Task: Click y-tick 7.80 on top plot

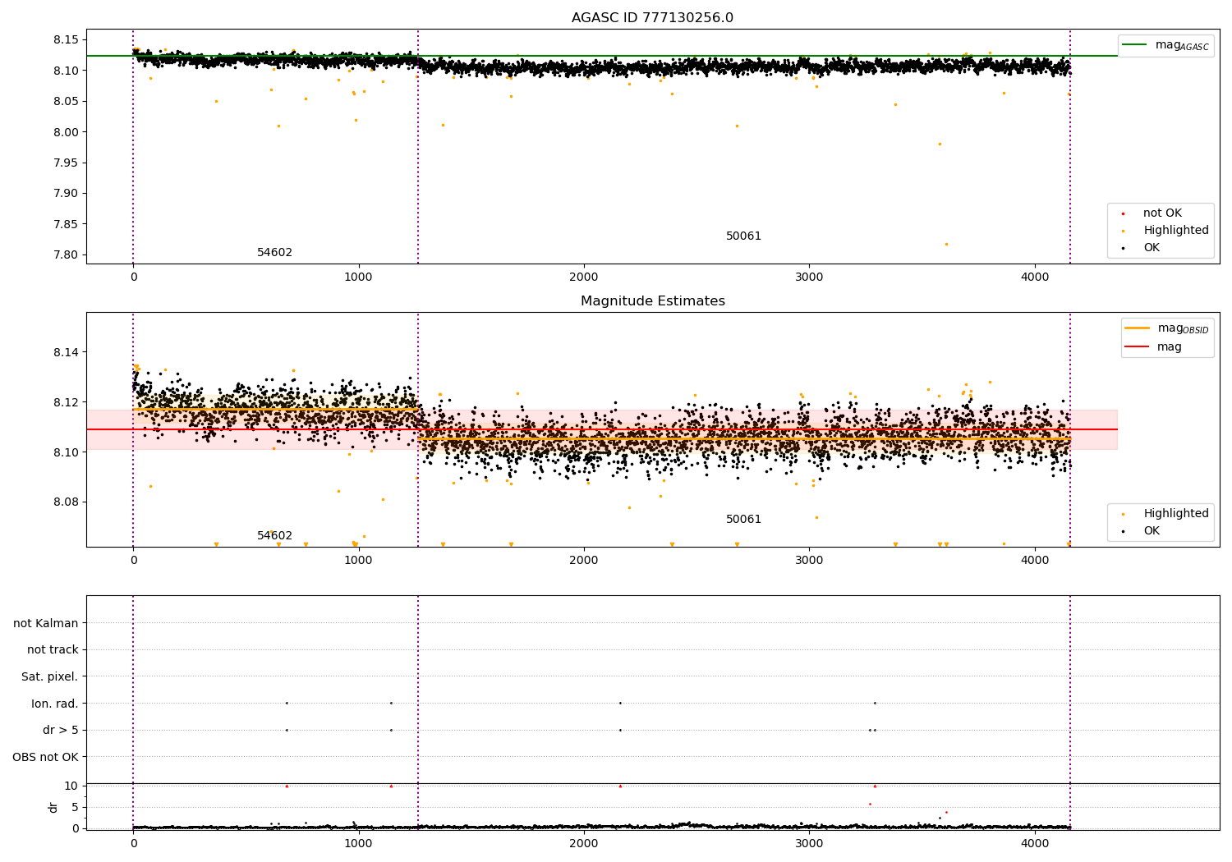Action: [65, 254]
